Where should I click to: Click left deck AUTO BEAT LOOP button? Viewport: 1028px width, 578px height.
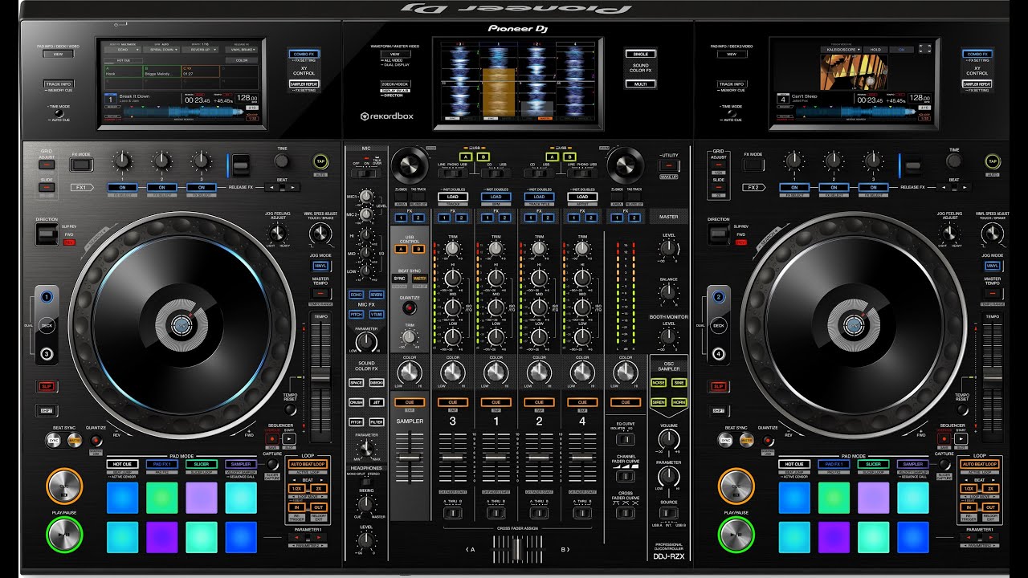307,464
